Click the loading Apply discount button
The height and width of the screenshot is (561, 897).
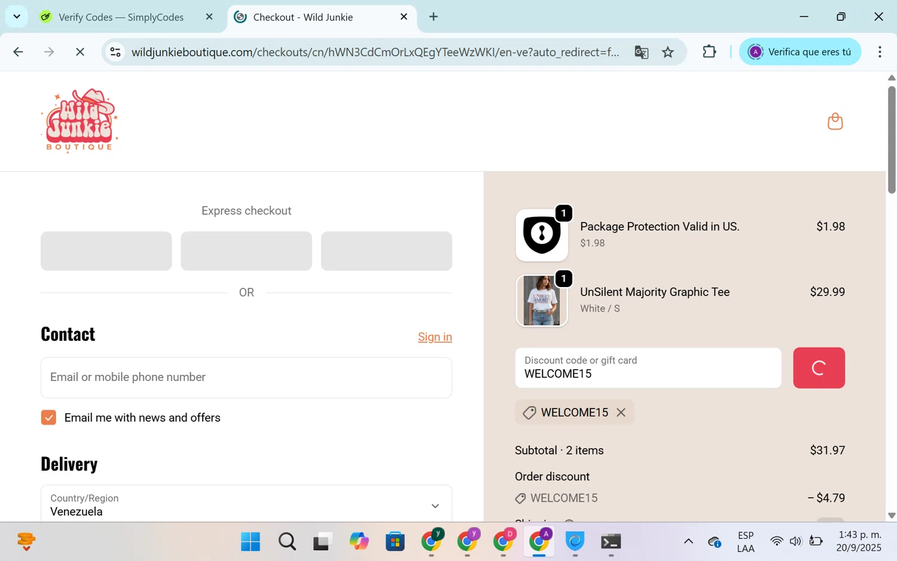click(x=819, y=368)
